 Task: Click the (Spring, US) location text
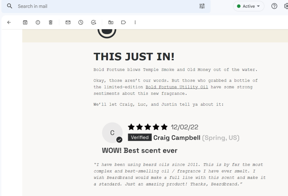pyautogui.click(x=220, y=138)
